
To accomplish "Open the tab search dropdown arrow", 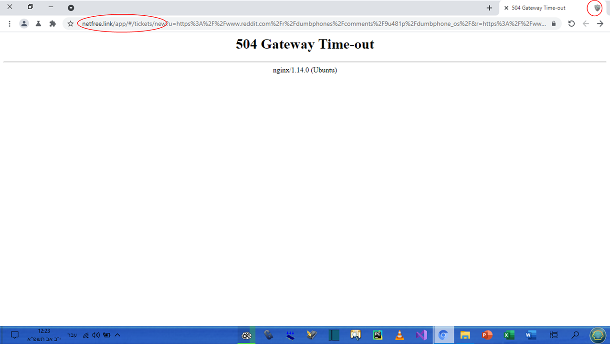I will tap(71, 8).
